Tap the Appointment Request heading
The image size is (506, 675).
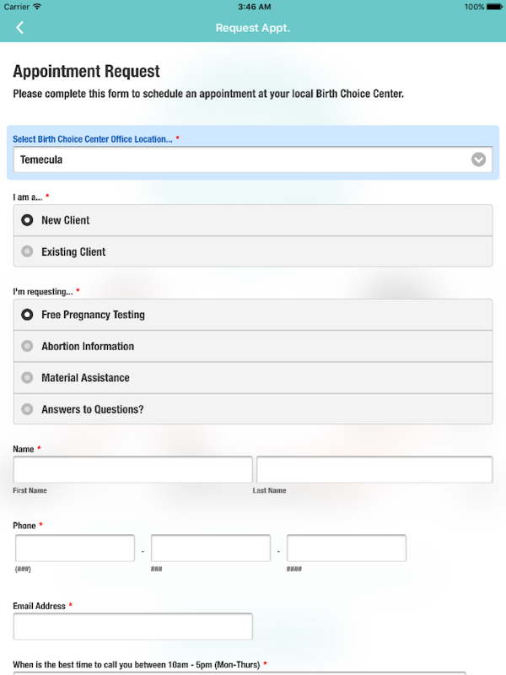(x=86, y=72)
